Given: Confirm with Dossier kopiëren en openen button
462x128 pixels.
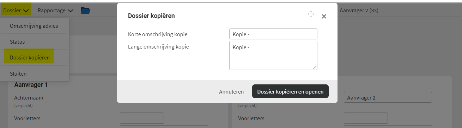Looking at the screenshot, I should click(x=290, y=91).
